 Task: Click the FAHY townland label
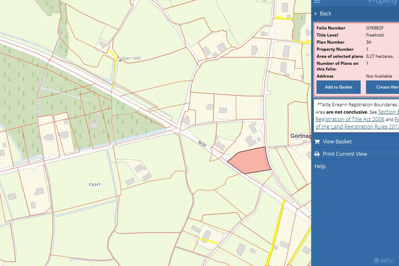[95, 185]
